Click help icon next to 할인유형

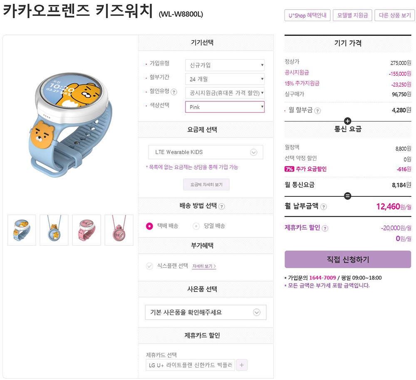(174, 92)
